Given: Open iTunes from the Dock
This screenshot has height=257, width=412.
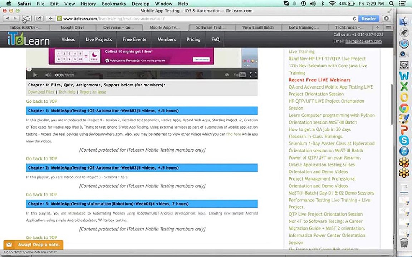Looking at the screenshot, I should pyautogui.click(x=404, y=151).
